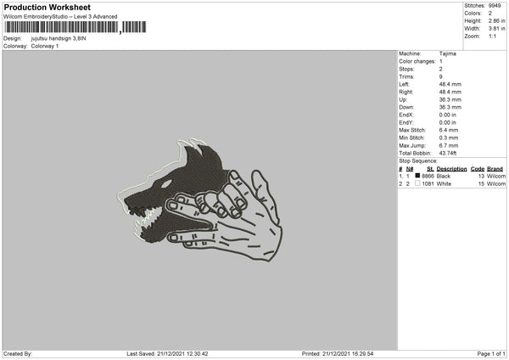Viewport: 509px width, 360px height.
Task: Click the EndX value 0.00 in
Action: (447, 115)
